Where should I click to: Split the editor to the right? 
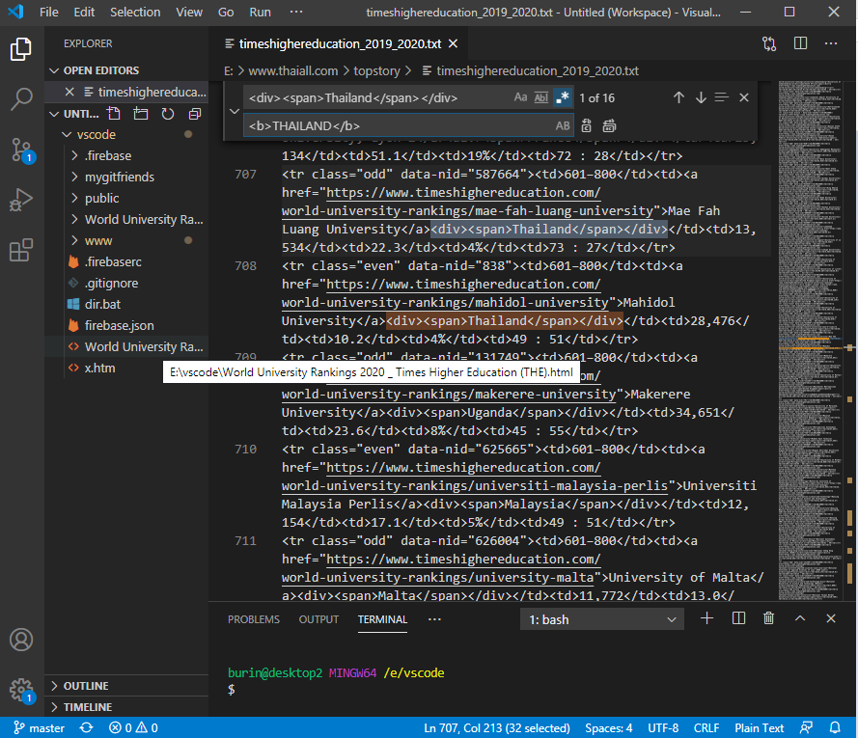800,43
